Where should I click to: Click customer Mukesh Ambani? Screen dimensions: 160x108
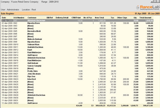point(35,39)
